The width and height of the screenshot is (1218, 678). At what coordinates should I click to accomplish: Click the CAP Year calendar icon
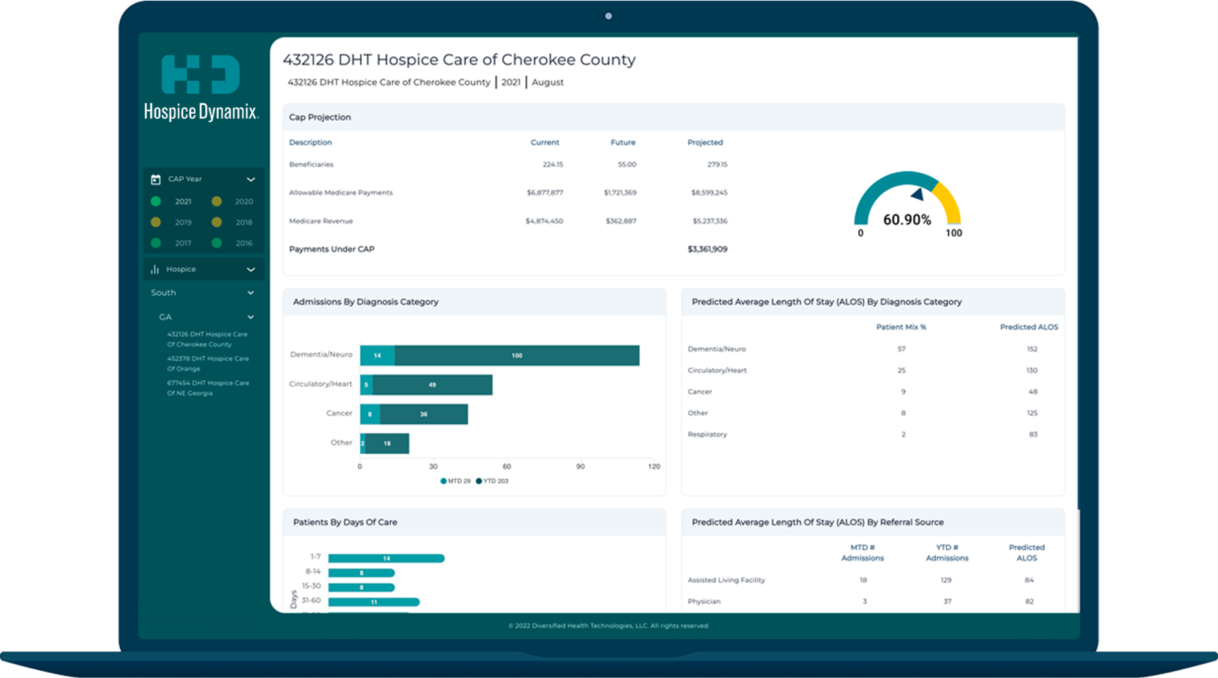[156, 179]
